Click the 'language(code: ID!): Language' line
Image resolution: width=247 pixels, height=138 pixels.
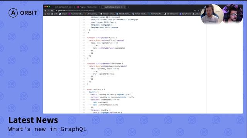[105, 27]
